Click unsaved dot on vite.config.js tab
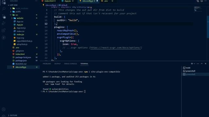209x117 pixels. [97, 1]
